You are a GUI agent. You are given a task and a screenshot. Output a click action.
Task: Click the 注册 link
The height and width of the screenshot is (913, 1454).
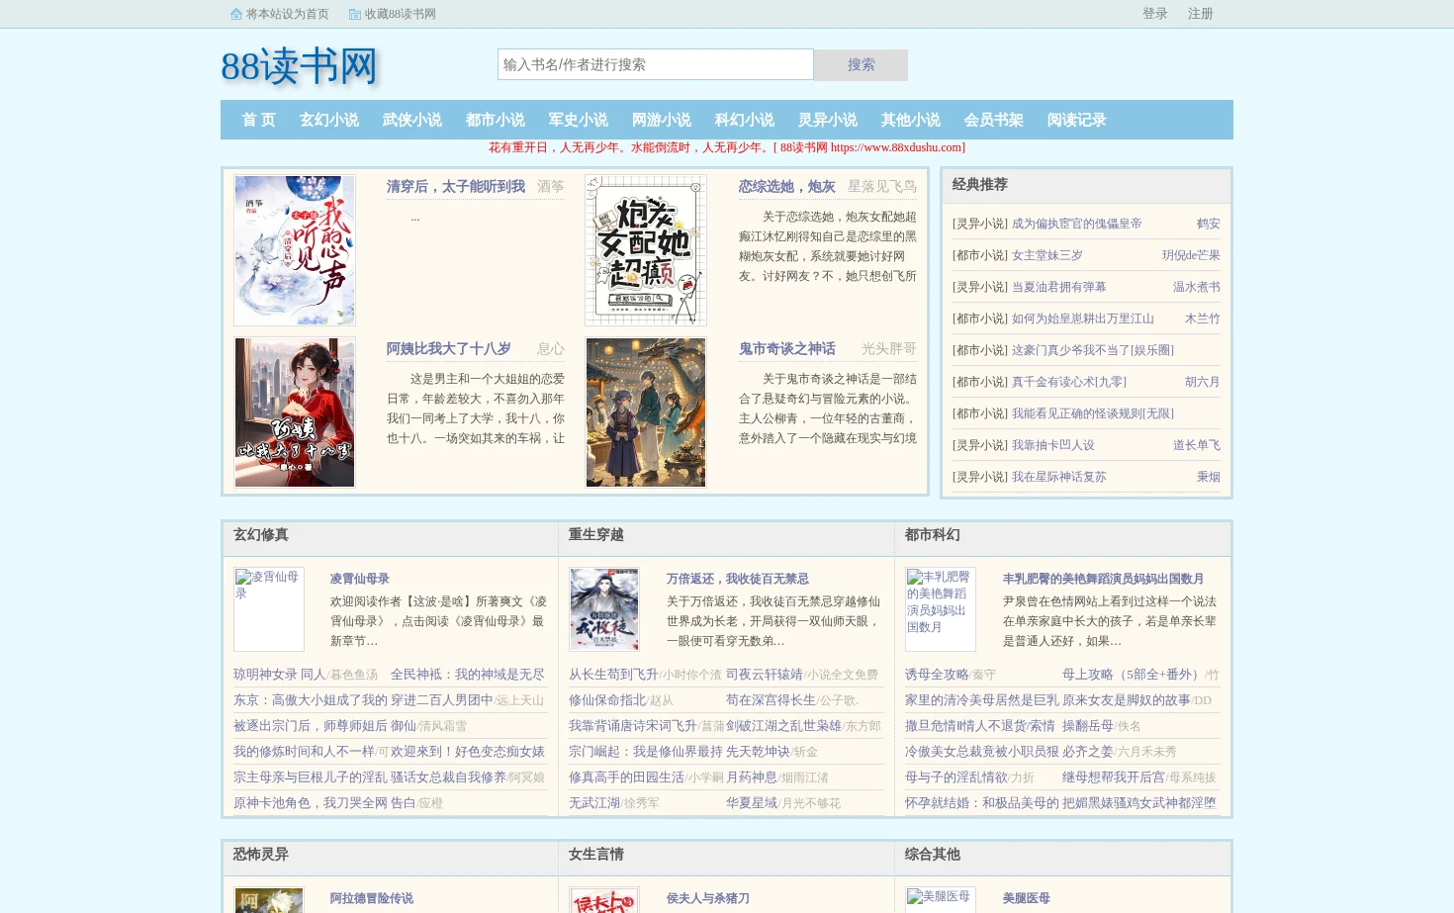[1201, 14]
